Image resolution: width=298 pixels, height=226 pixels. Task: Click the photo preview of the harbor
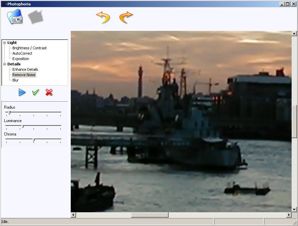click(x=181, y=121)
